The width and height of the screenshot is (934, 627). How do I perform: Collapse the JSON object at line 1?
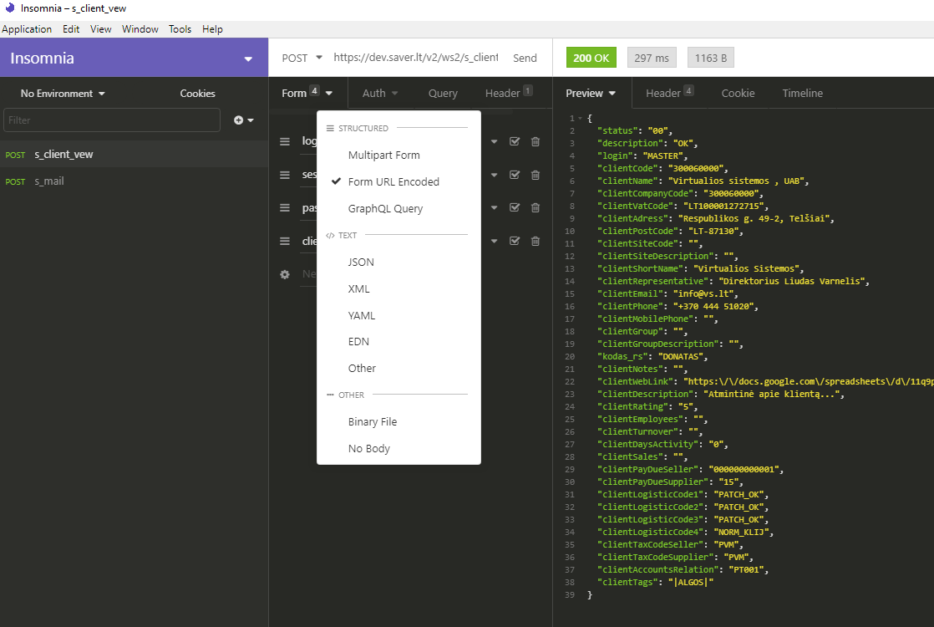click(580, 118)
